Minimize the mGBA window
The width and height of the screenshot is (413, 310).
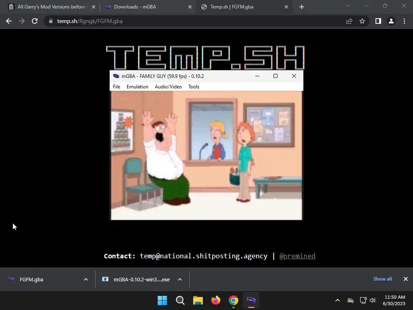point(257,76)
